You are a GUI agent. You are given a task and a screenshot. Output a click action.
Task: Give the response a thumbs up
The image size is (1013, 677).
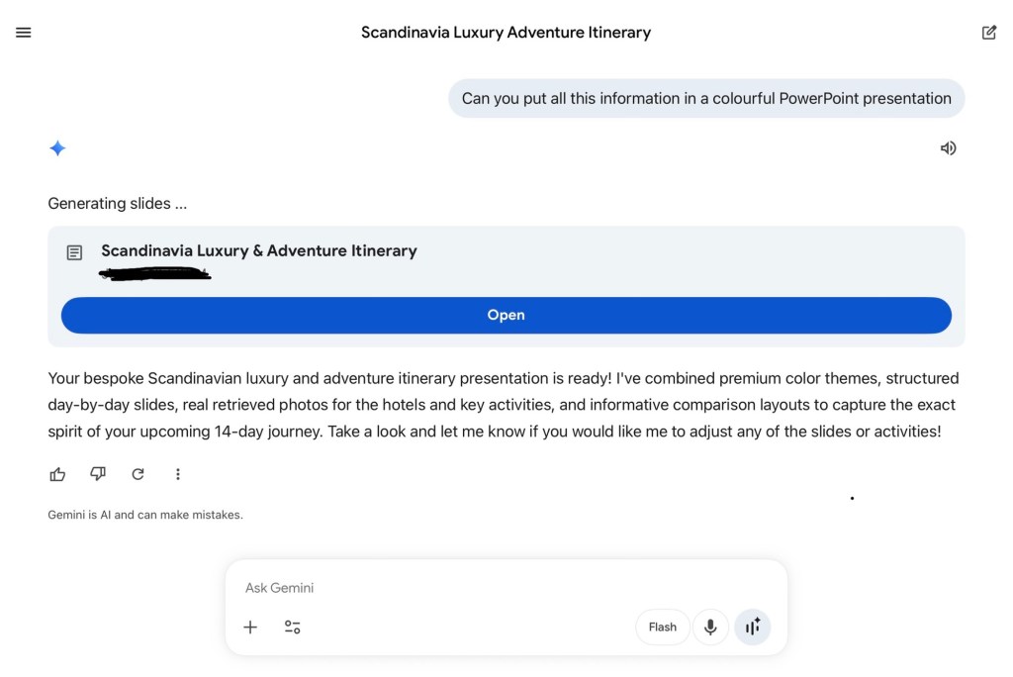pyautogui.click(x=57, y=474)
